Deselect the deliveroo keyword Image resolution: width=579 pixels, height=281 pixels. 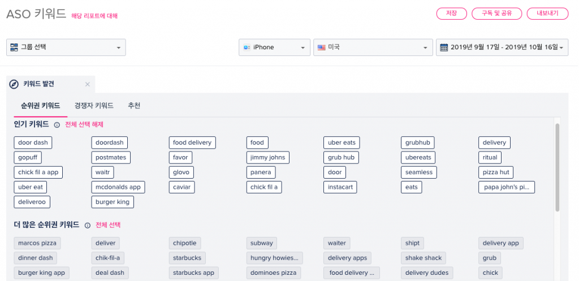(32, 202)
